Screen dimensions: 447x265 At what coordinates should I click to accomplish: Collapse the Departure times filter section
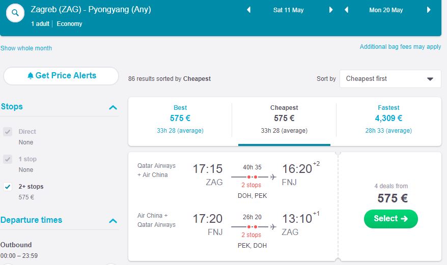click(113, 221)
